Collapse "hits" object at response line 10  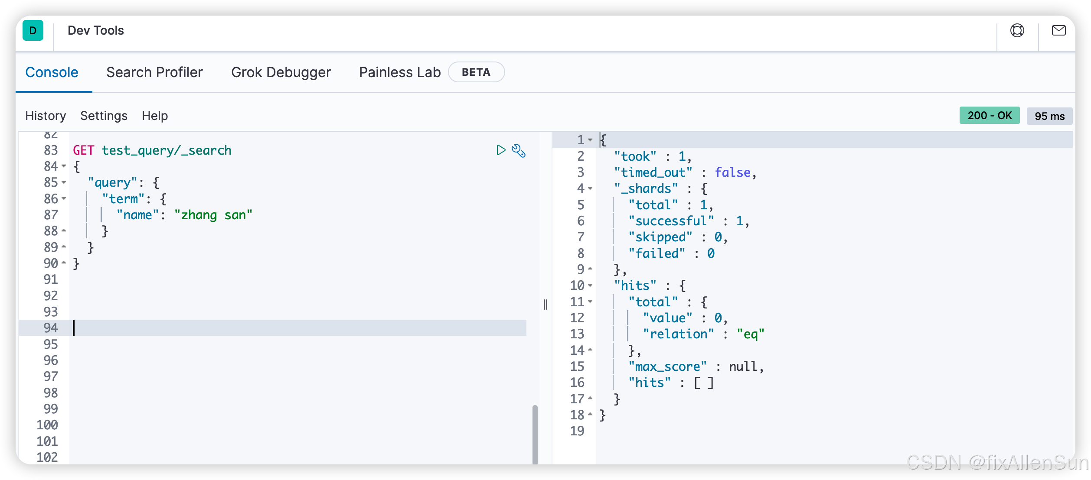click(590, 285)
